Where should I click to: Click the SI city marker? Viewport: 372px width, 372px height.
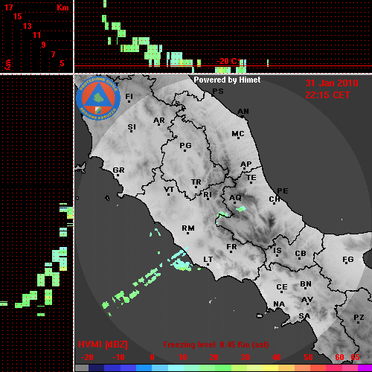132,131
